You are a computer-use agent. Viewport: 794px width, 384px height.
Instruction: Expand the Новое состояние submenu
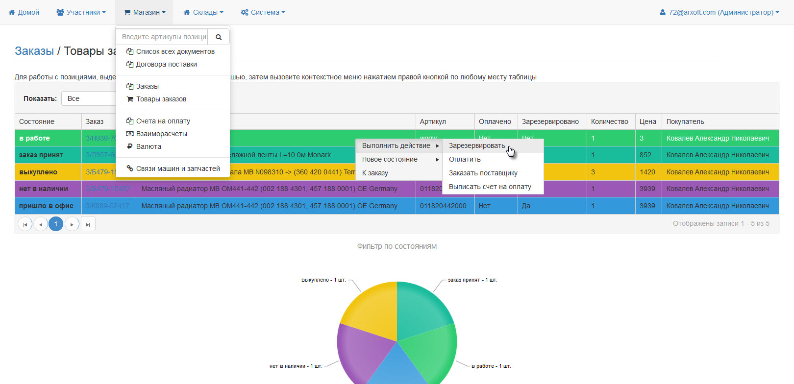399,159
